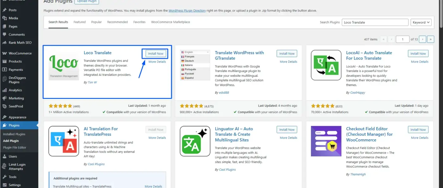443x188 pixels.
Task: Open the Loco Translate title link
Action: (x=98, y=53)
